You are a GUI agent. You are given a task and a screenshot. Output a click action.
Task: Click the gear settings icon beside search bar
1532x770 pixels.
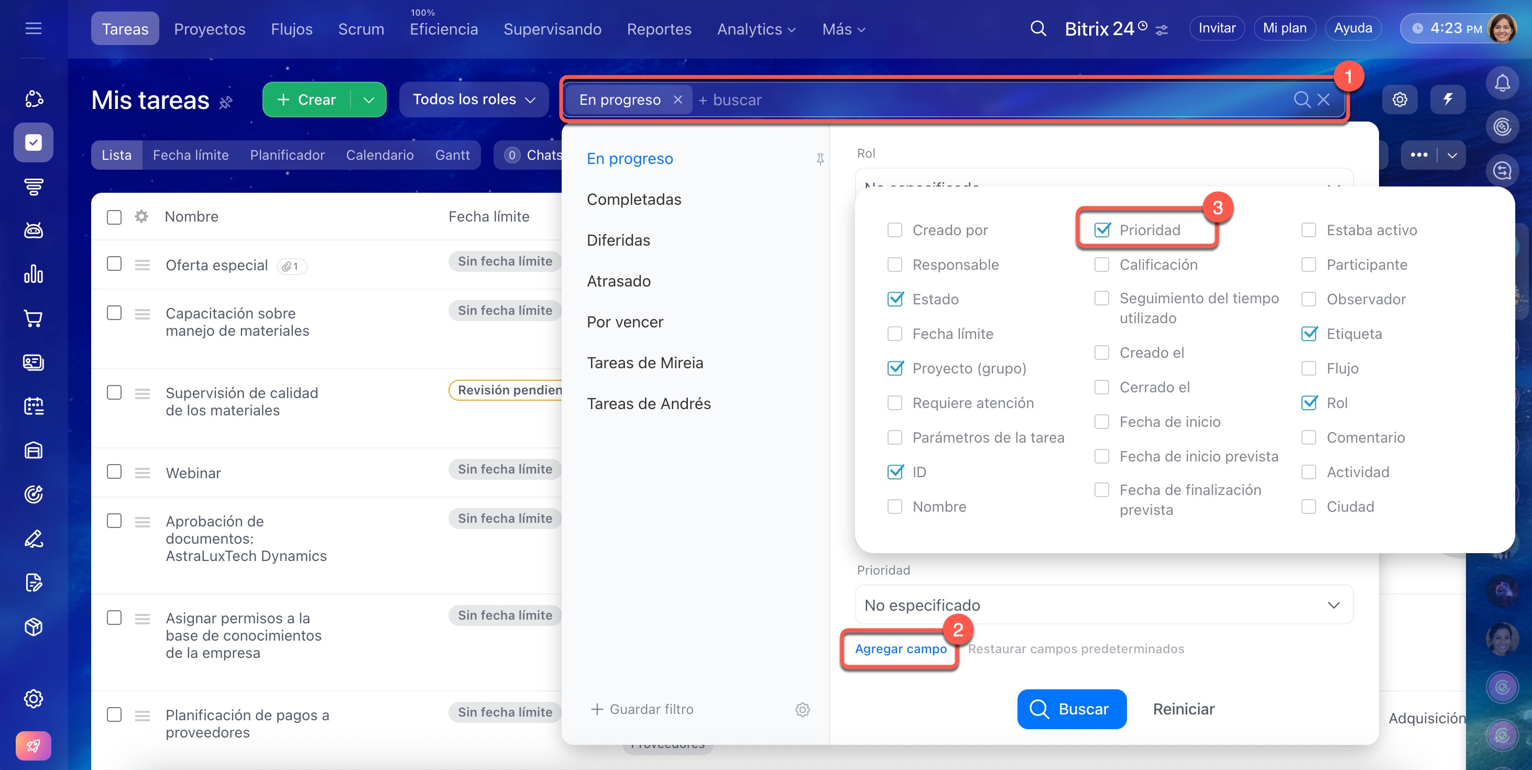1399,100
